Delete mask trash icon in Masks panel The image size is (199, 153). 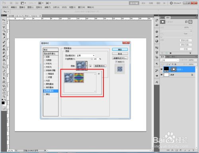(x=190, y=53)
